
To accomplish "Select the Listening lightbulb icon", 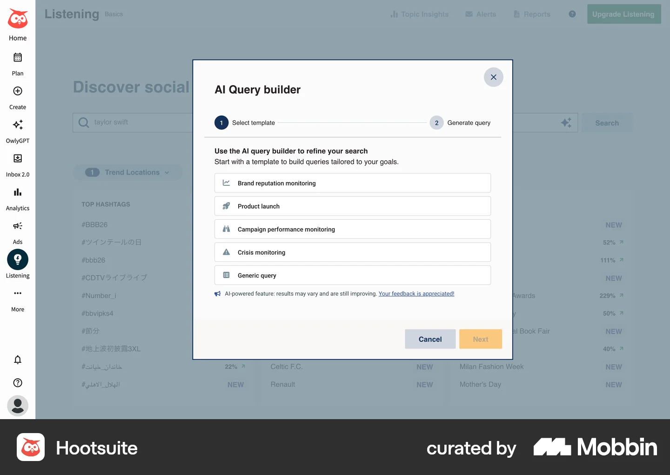I will tap(18, 259).
